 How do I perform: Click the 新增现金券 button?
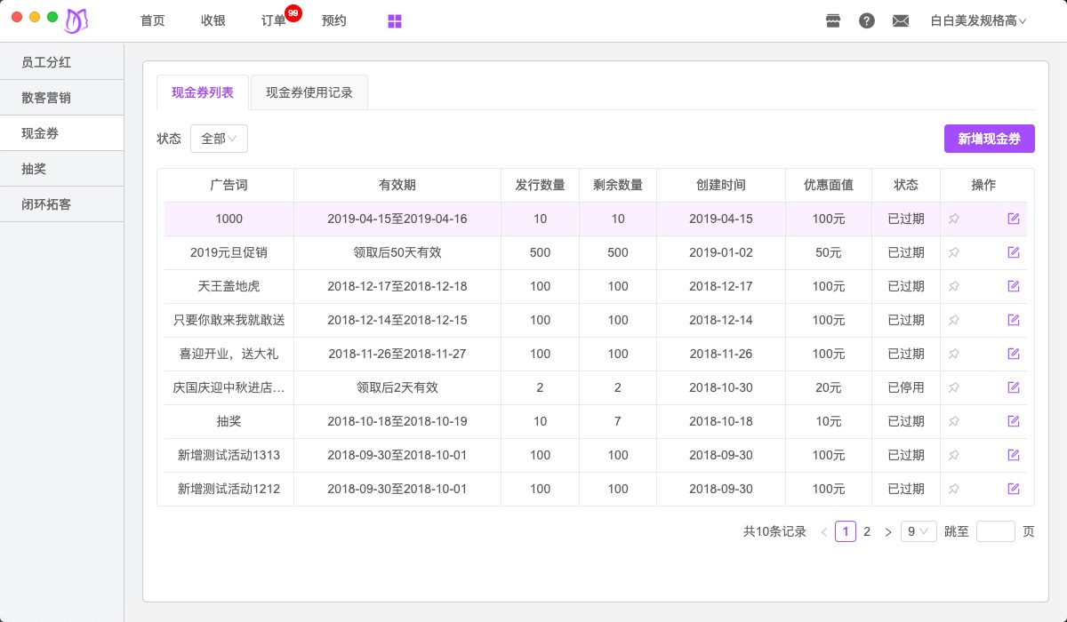click(989, 139)
